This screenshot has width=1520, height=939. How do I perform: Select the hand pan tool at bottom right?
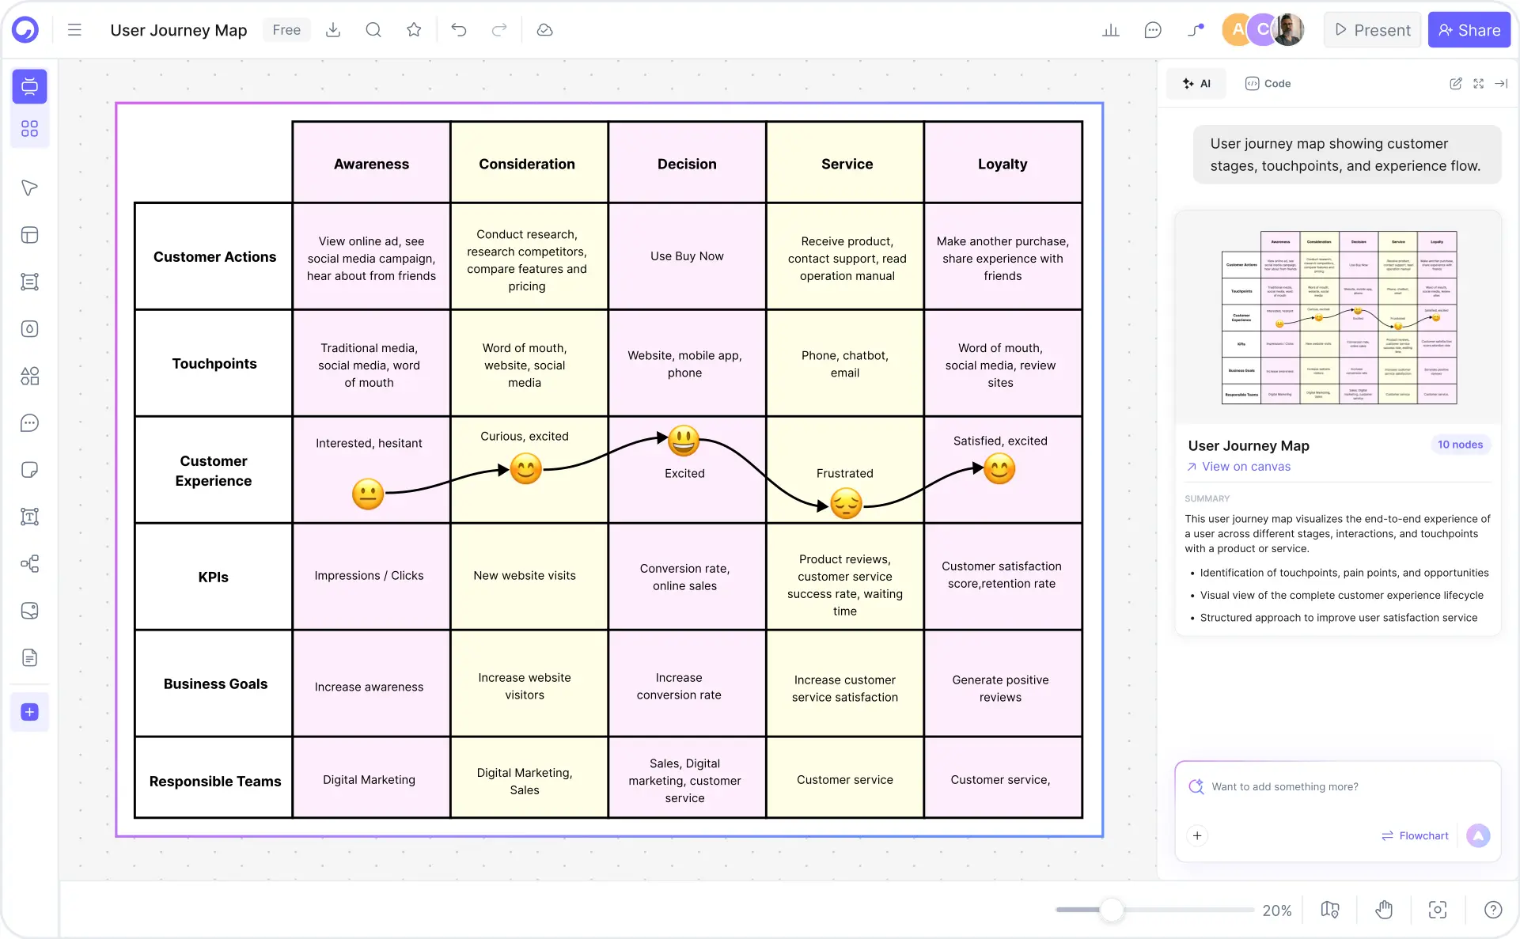coord(1383,910)
